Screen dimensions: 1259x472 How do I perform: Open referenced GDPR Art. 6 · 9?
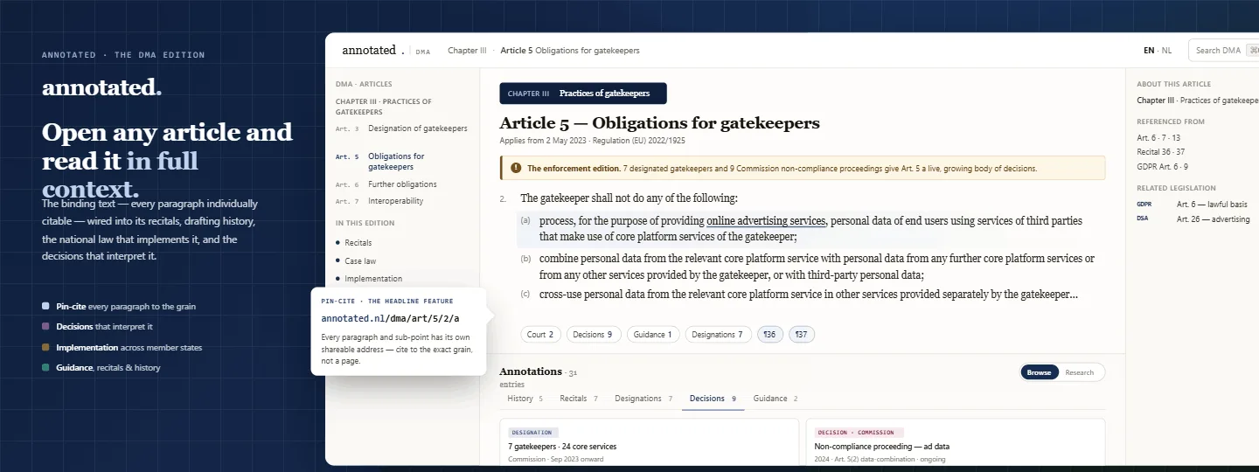pyautogui.click(x=1162, y=166)
